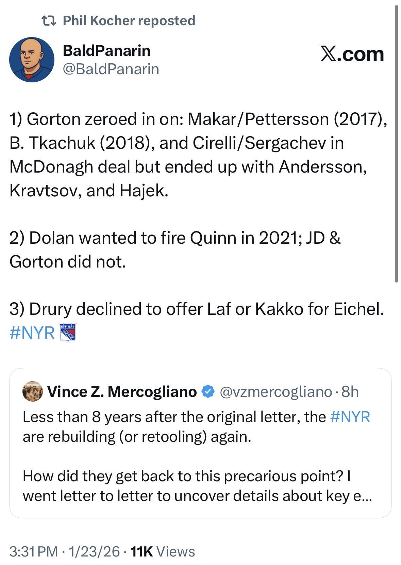Click the 1/23/26 post date
The height and width of the screenshot is (565, 401).
click(94, 551)
